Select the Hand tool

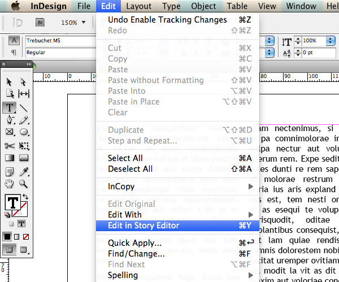pos(9,184)
